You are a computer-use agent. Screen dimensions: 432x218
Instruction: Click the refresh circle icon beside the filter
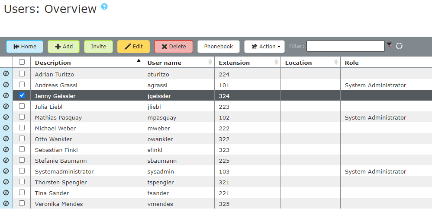tap(399, 46)
